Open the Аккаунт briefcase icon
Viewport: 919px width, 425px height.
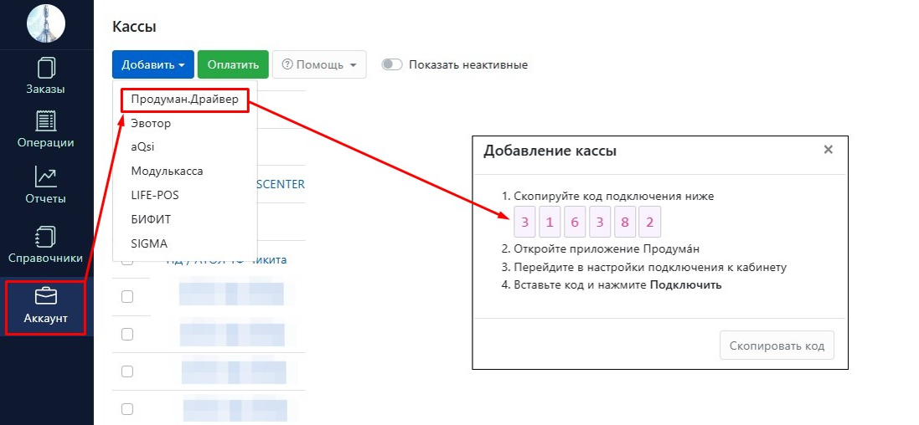coord(46,297)
